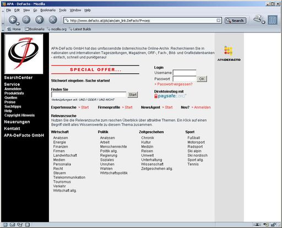This screenshot has width=282, height=228.
Task: Start Firmenprofile search
Action: [x=127, y=107]
